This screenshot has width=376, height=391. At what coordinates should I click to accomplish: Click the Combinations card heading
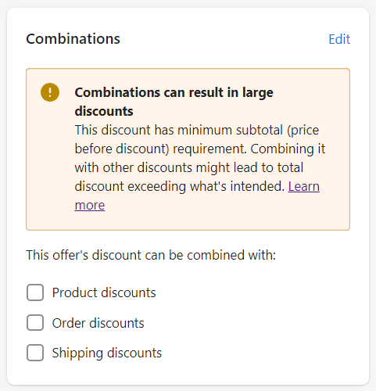[73, 39]
